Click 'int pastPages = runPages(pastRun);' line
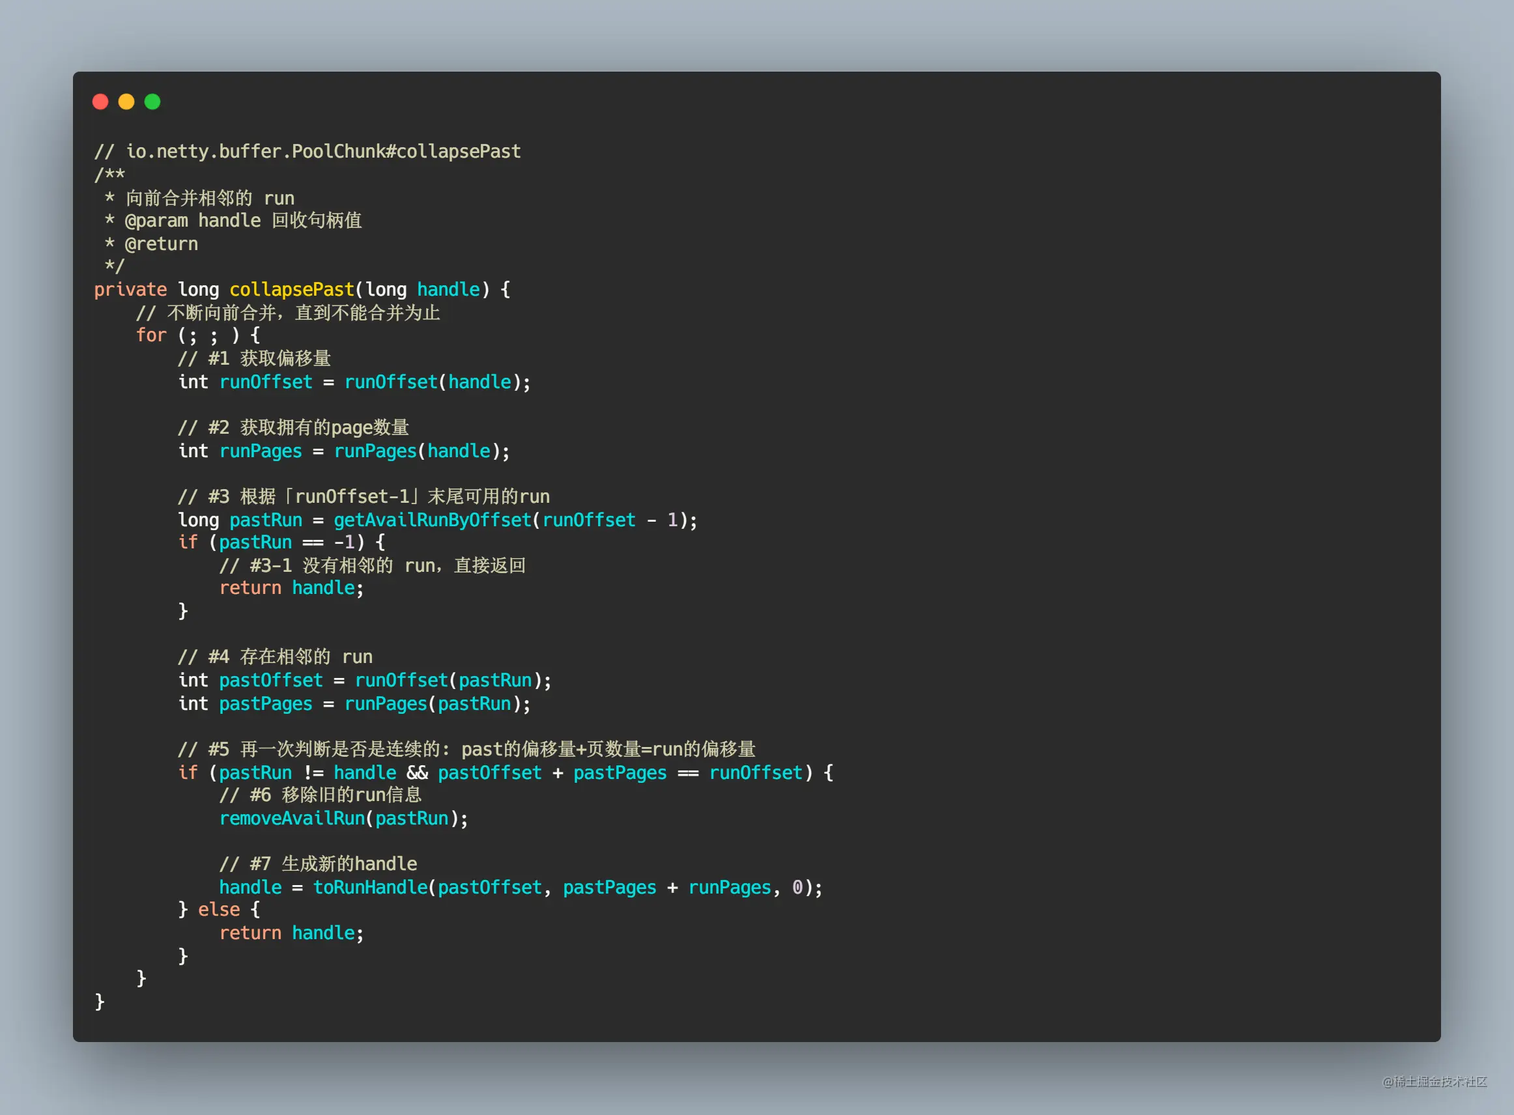 [x=354, y=703]
